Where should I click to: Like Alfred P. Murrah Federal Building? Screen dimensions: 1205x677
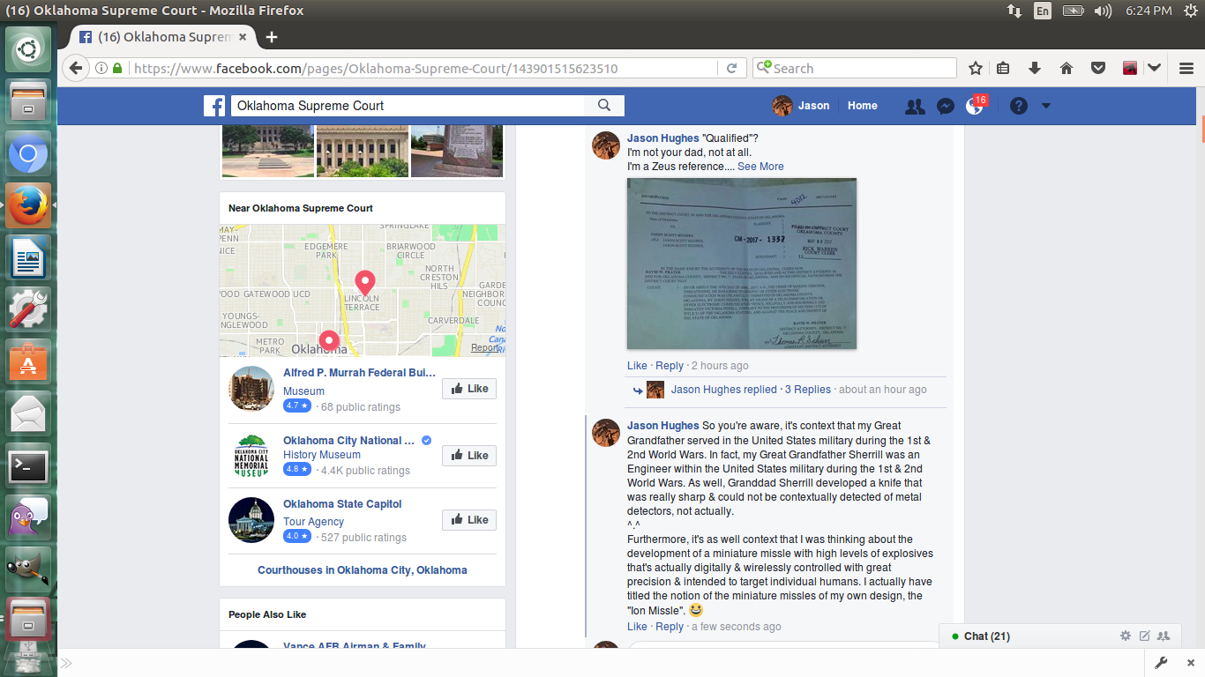pos(469,389)
